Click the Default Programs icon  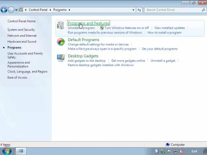(x=61, y=42)
